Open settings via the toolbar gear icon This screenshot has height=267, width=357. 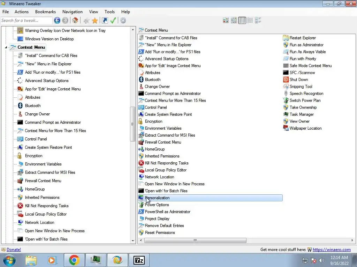point(123,21)
